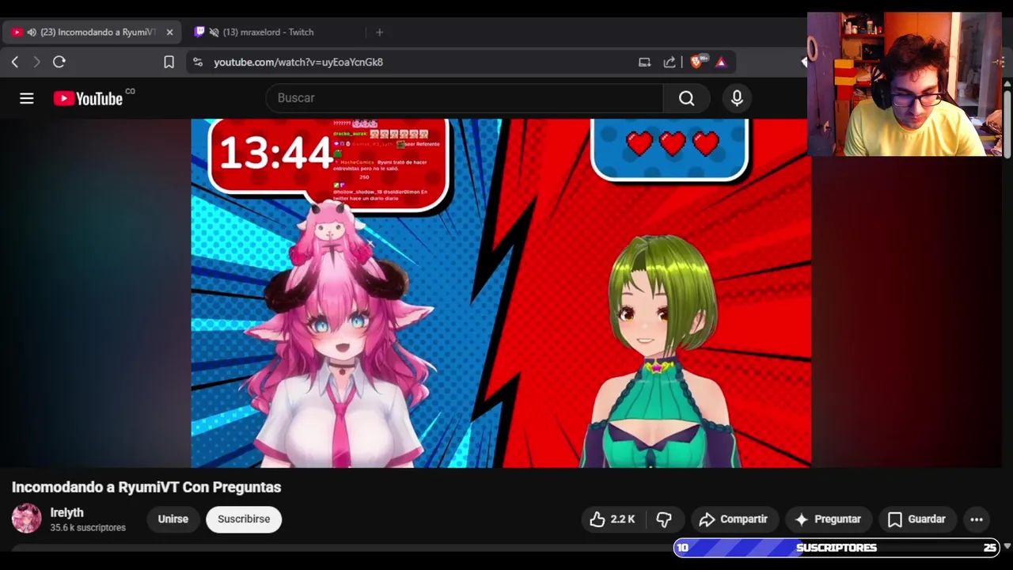Screen dimensions: 1013x570
Task: Click the Preguntar AI button
Action: pos(828,519)
